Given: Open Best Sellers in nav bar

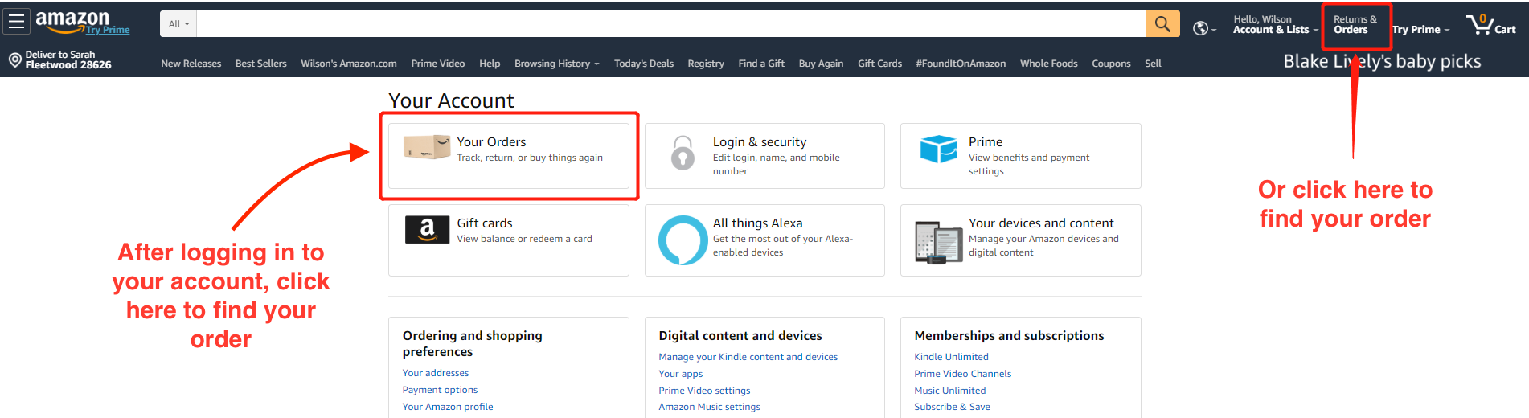Looking at the screenshot, I should point(260,64).
